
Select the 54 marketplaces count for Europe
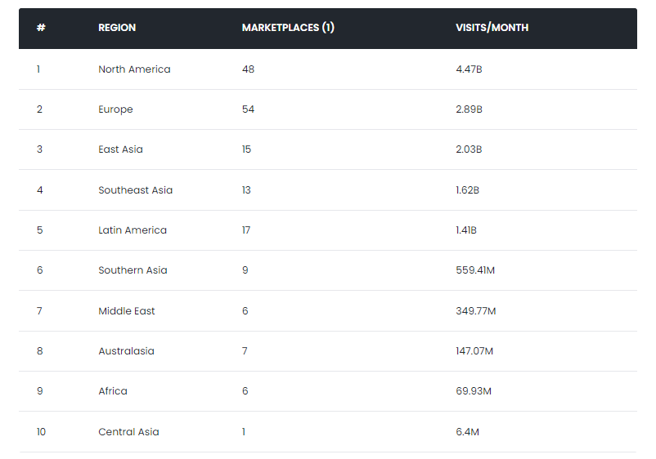(x=248, y=109)
